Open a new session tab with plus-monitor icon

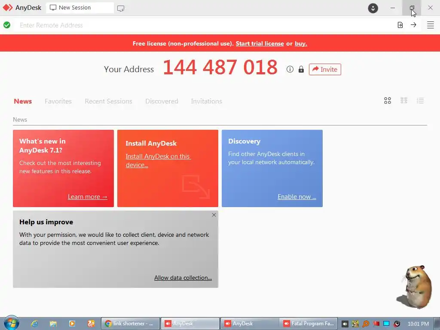(x=121, y=9)
